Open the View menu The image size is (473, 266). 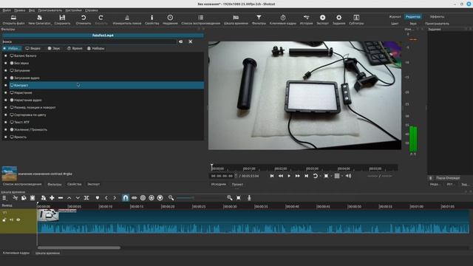pos(32,10)
